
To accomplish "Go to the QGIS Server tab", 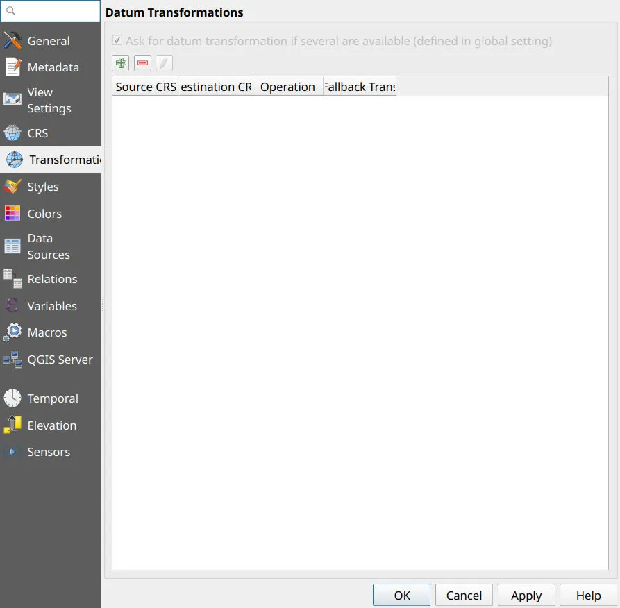I will [50, 360].
